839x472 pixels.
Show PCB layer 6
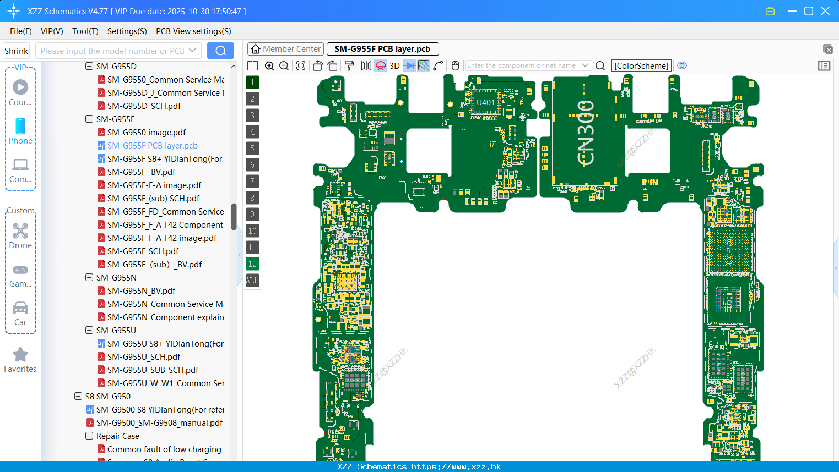(x=252, y=165)
